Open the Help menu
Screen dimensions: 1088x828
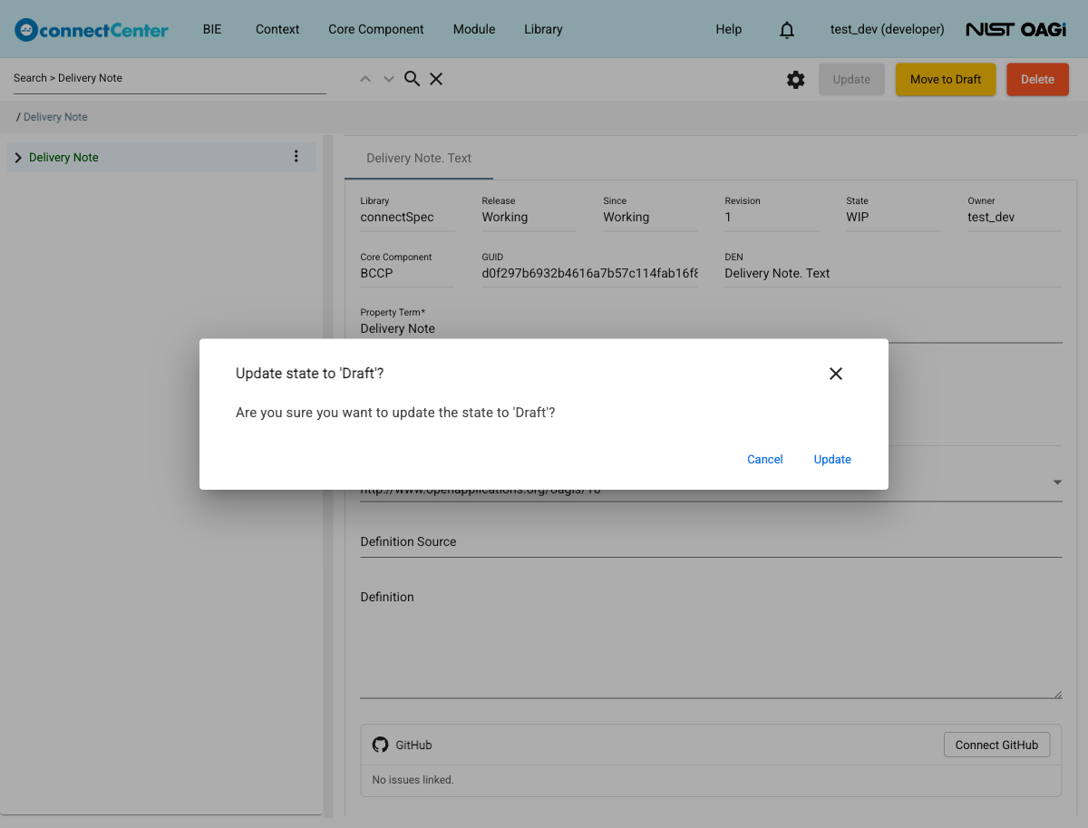tap(729, 29)
